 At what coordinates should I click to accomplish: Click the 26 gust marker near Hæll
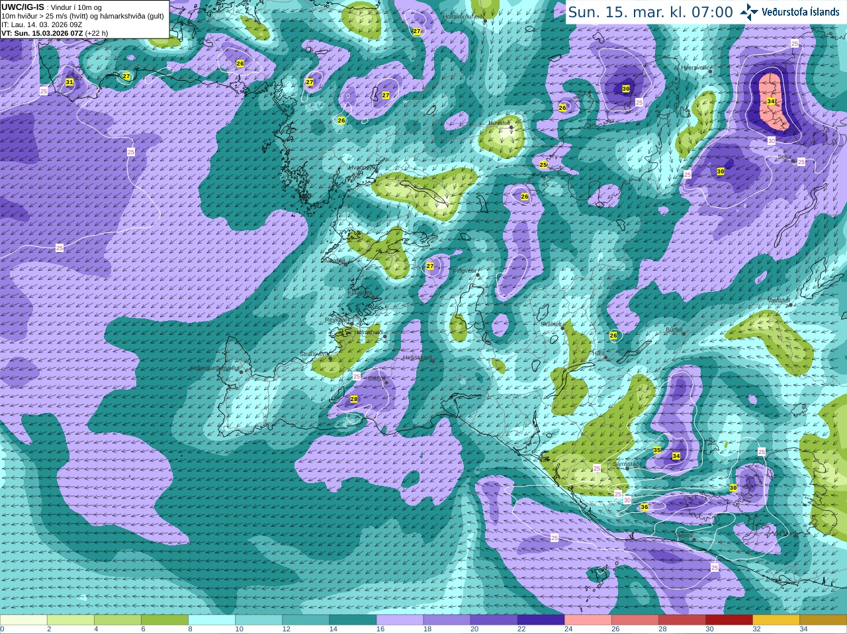coord(613,336)
